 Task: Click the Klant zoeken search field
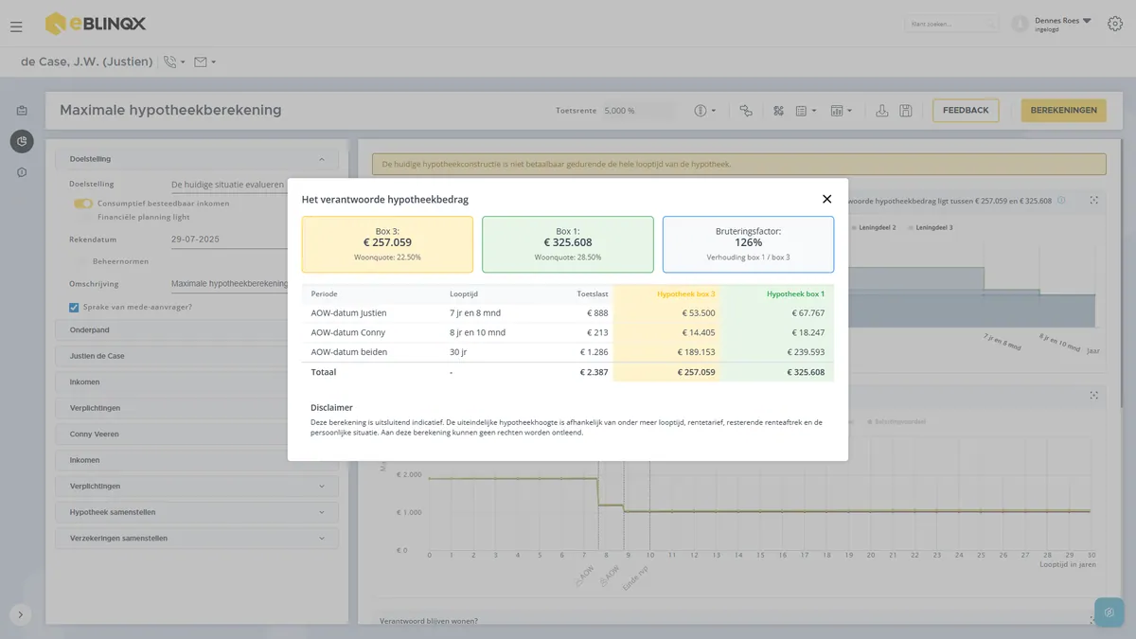[951, 24]
